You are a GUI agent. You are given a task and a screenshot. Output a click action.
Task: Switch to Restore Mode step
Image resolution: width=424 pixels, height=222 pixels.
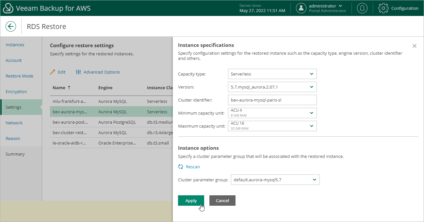[19, 76]
